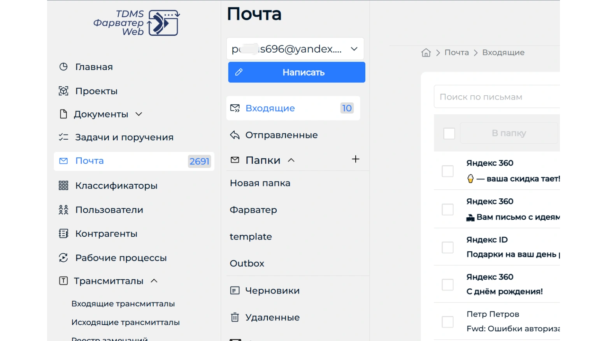
Task: Check the С днём рождения email
Action: (447, 285)
